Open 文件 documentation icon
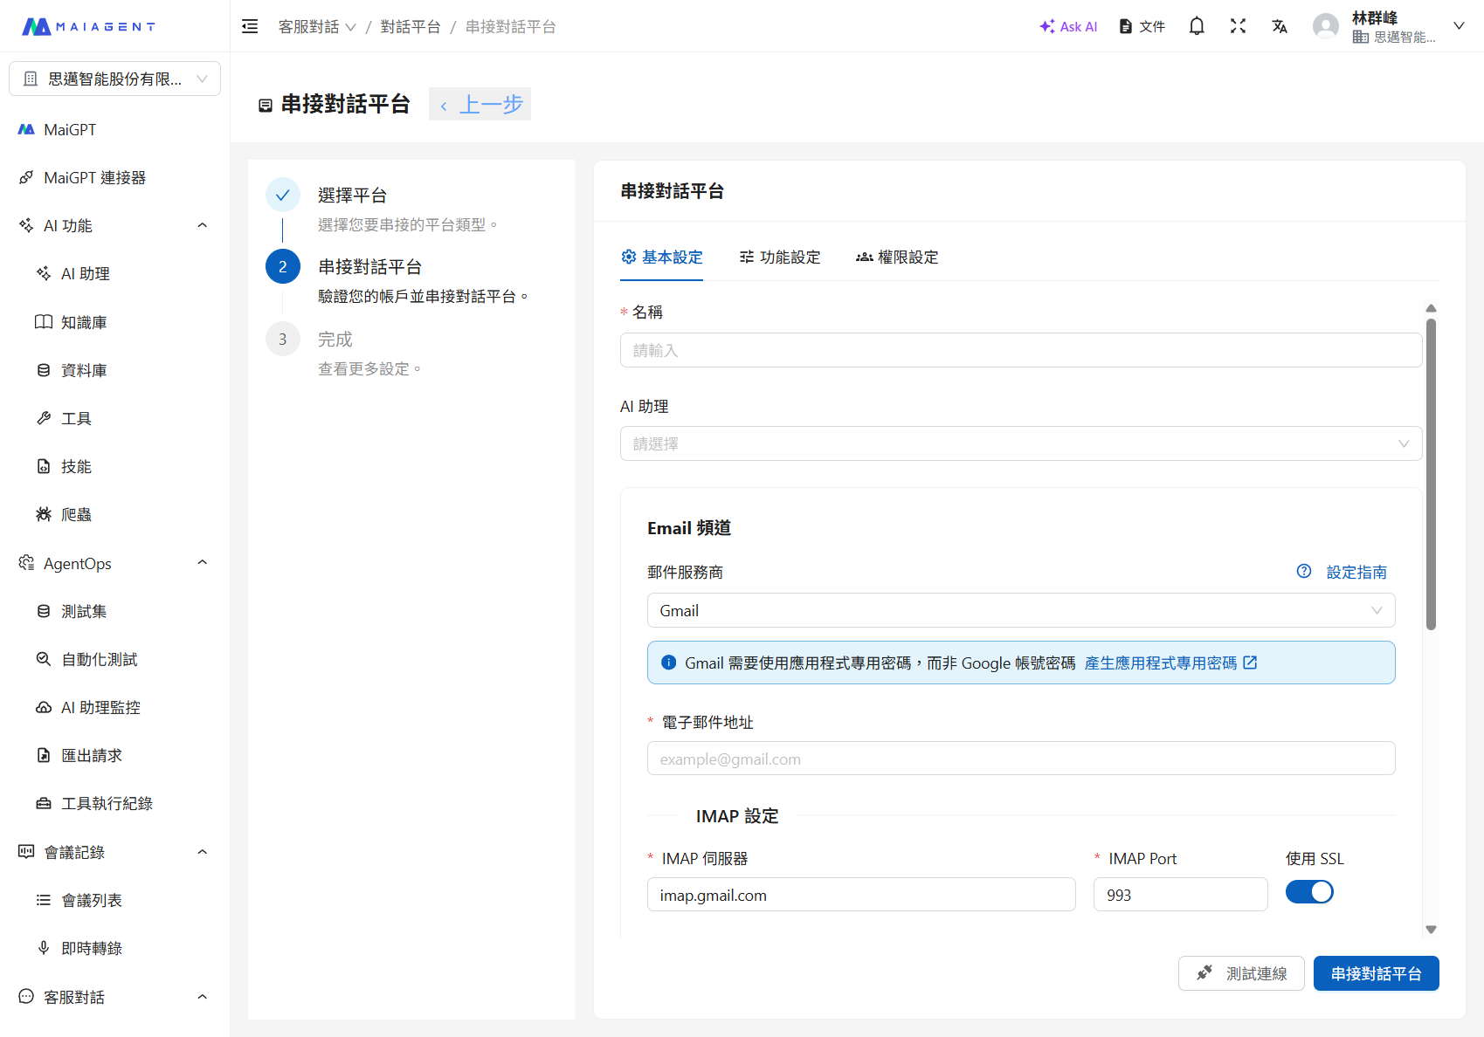1484x1037 pixels. [1142, 26]
